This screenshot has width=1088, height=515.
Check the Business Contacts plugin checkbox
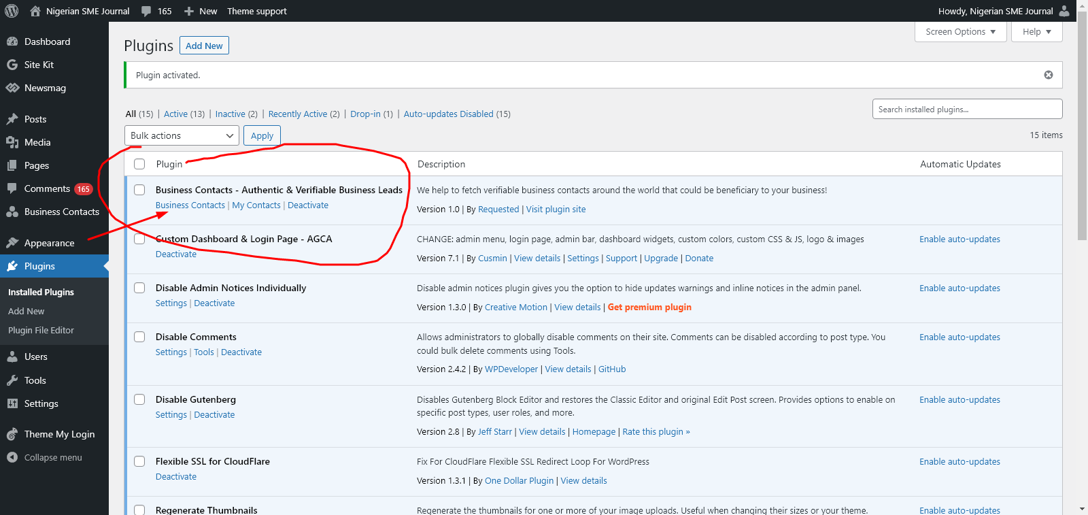pyautogui.click(x=139, y=190)
